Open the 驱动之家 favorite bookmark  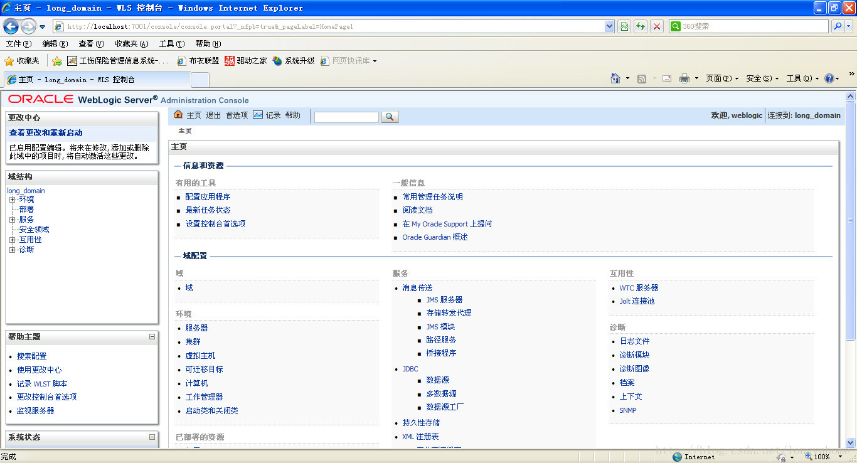coord(246,61)
